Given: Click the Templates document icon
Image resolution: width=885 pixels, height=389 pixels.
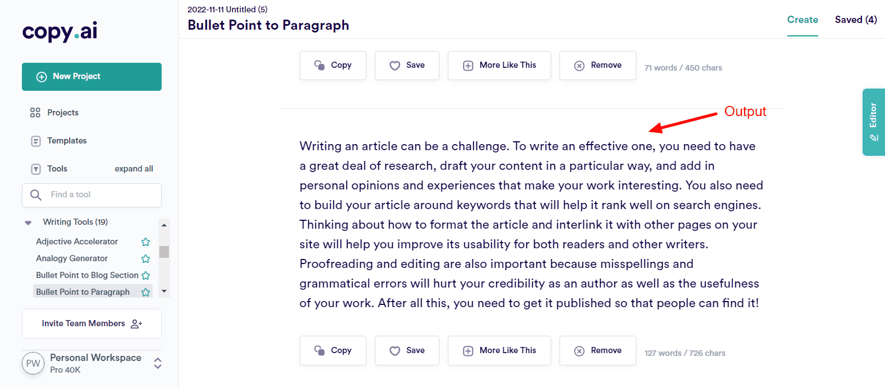Looking at the screenshot, I should (x=36, y=141).
